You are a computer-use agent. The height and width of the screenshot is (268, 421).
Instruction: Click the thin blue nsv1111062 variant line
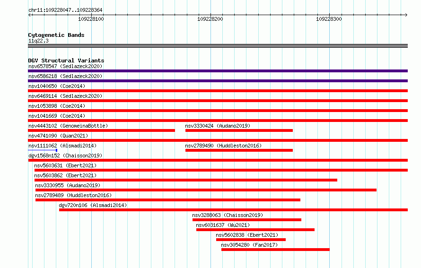click(43, 150)
